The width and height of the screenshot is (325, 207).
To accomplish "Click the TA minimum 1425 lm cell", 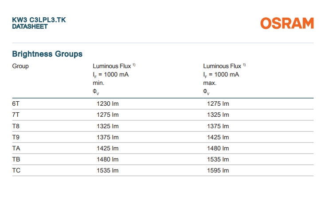I will [x=108, y=148].
